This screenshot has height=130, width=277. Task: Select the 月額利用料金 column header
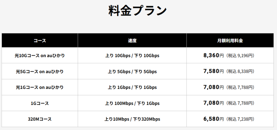click(x=230, y=40)
